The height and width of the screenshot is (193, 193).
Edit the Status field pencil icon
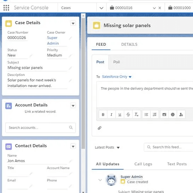point(31,56)
